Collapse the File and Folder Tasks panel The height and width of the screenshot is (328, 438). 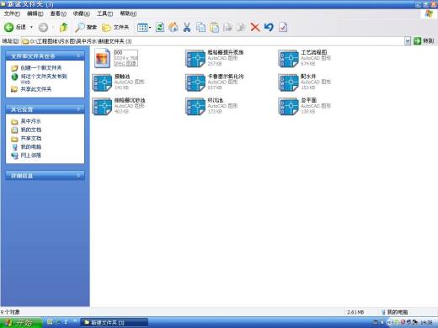click(x=78, y=56)
